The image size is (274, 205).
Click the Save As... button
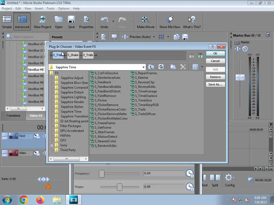(215, 84)
